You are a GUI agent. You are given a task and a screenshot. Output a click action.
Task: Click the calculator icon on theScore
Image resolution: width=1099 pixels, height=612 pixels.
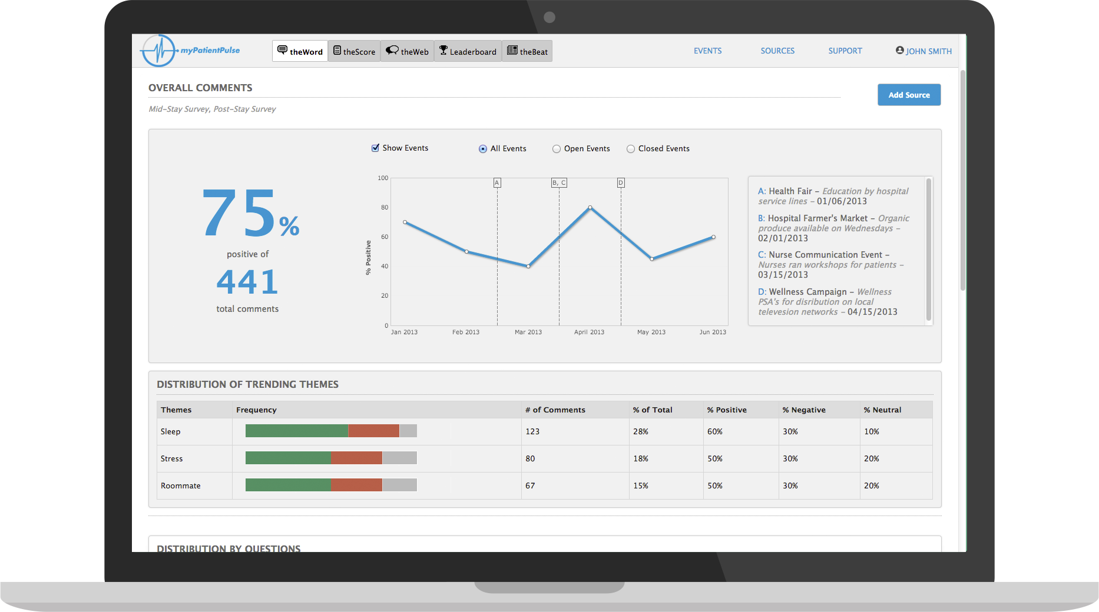[337, 51]
